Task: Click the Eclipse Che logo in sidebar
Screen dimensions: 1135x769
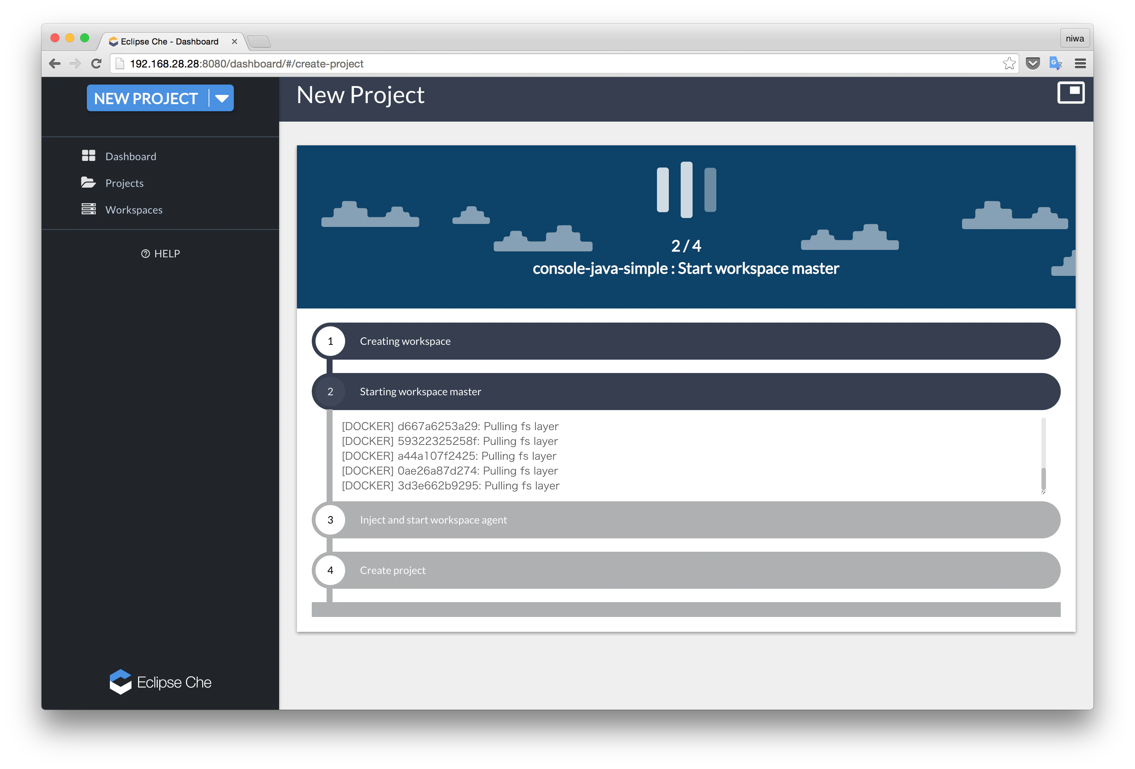Action: tap(160, 681)
